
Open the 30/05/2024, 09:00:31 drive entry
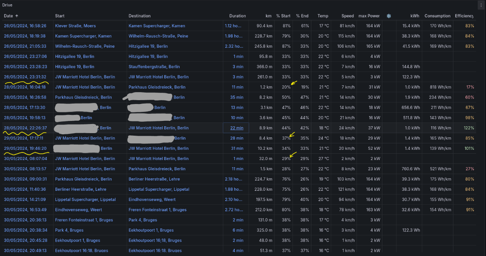click(x=25, y=179)
